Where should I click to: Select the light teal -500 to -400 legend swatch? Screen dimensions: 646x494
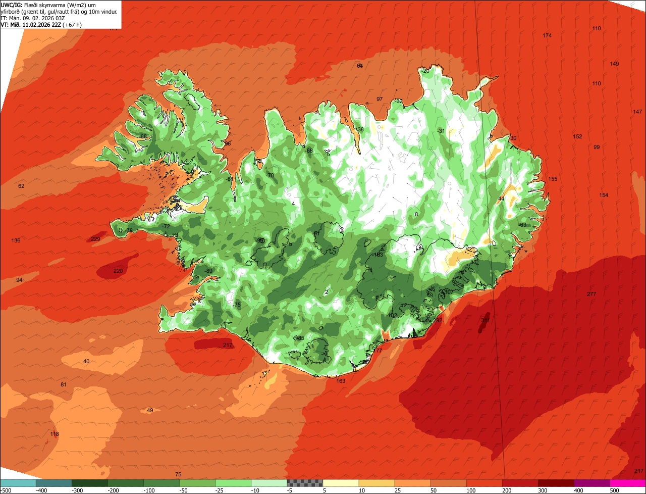coord(18,483)
